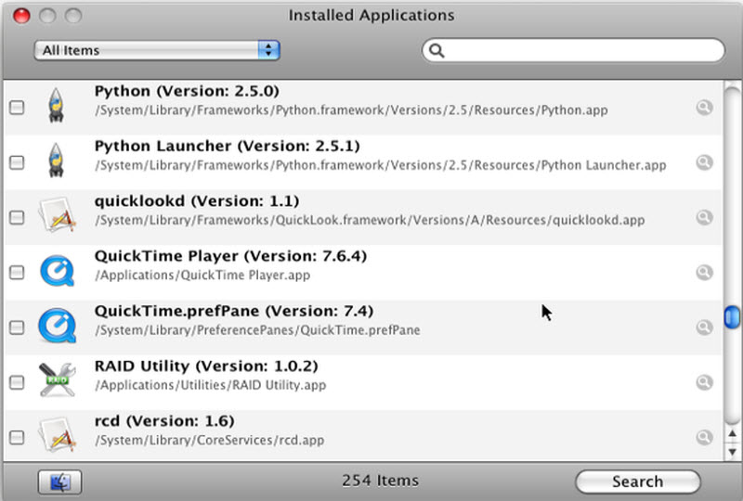
Task: Click the rcd application icon
Action: (x=58, y=435)
